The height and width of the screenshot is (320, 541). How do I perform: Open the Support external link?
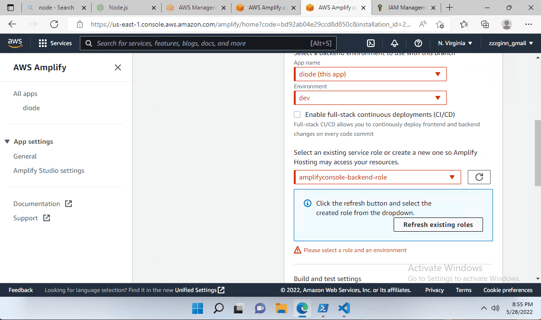pyautogui.click(x=31, y=218)
